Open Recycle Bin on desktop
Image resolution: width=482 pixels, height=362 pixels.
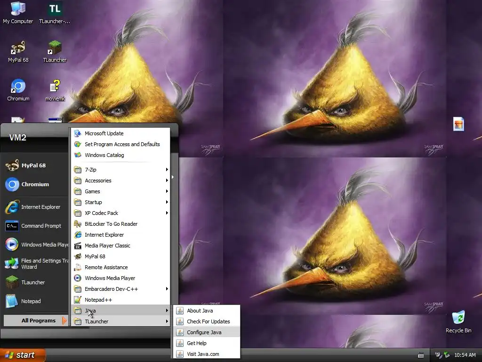pyautogui.click(x=458, y=321)
